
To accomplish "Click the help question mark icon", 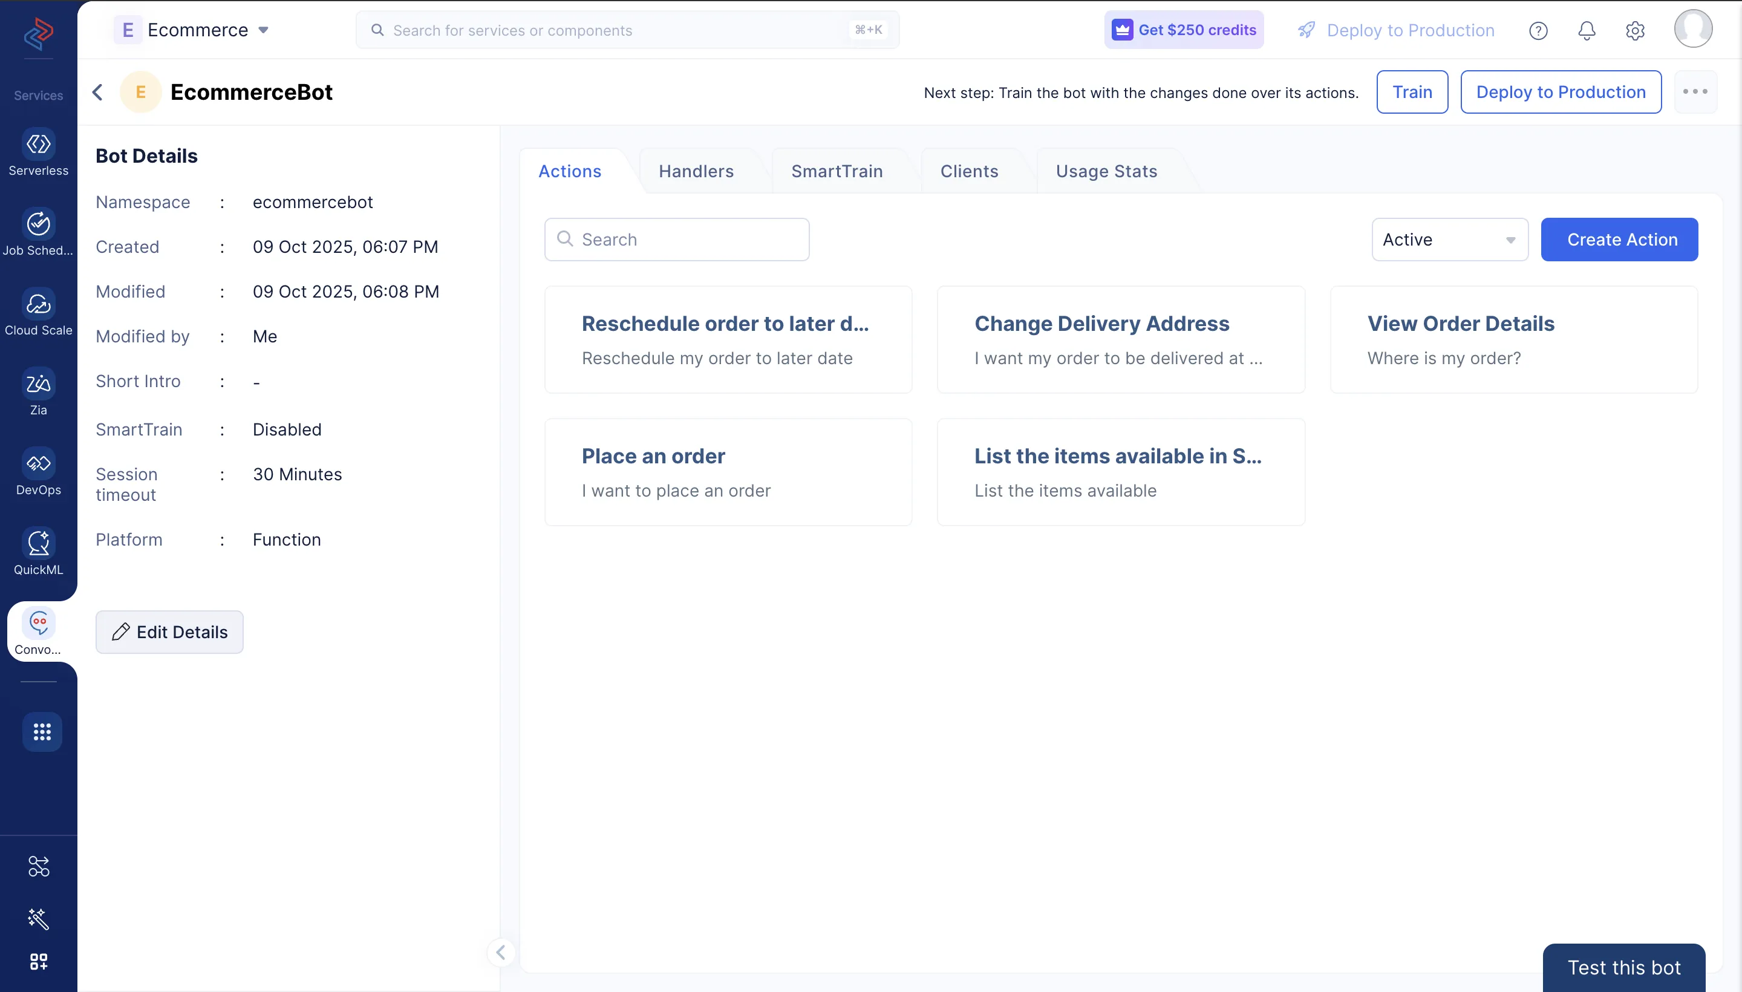I will [1538, 31].
